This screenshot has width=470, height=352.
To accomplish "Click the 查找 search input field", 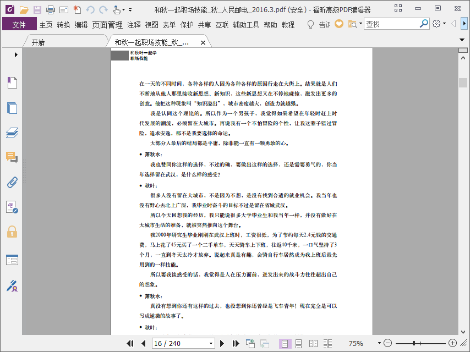I will tap(391, 24).
